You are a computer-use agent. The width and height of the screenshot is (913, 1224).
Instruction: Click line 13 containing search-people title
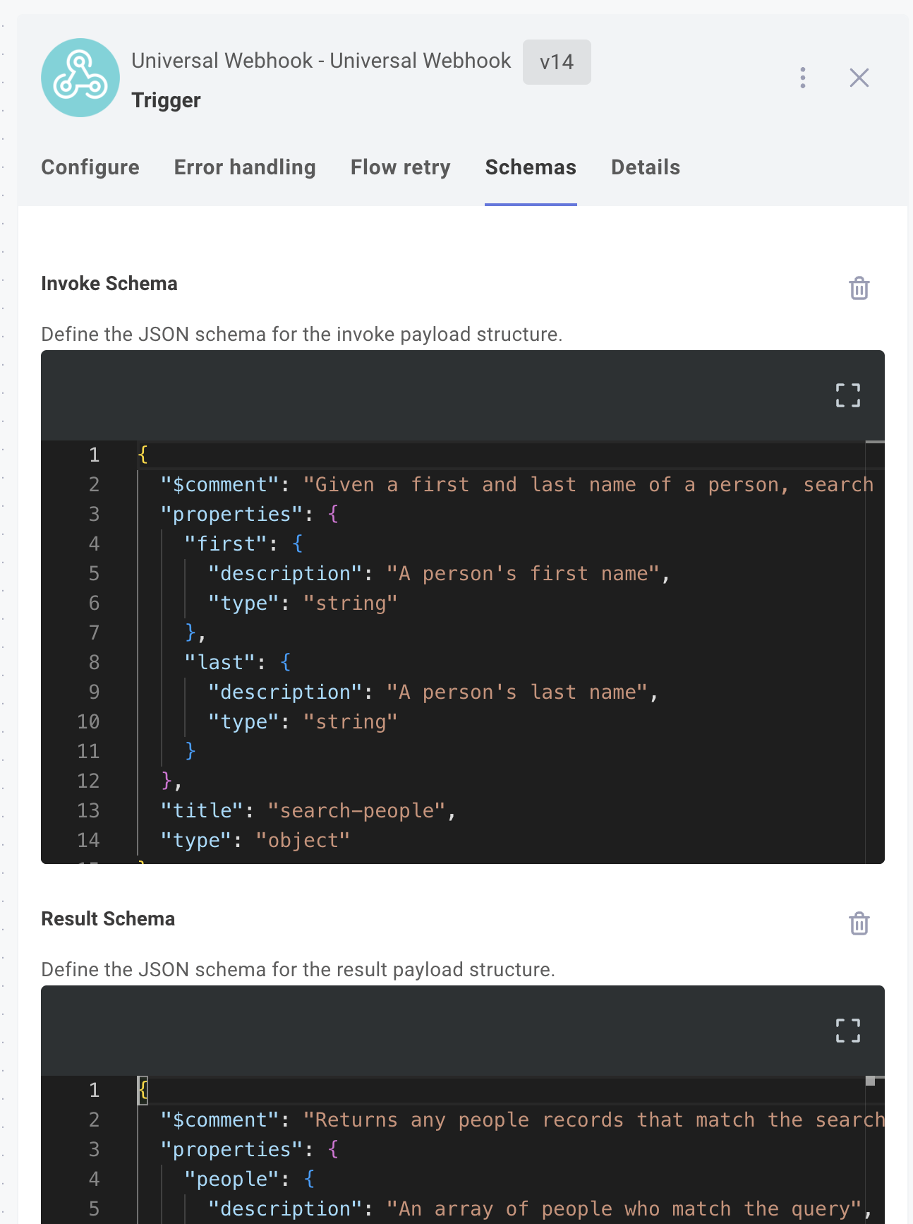[308, 810]
